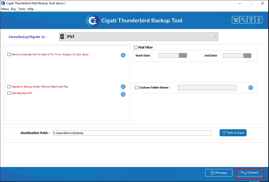This screenshot has width=269, height=182.
Task: Show info for Custom Folder Name
Action: point(251,88)
